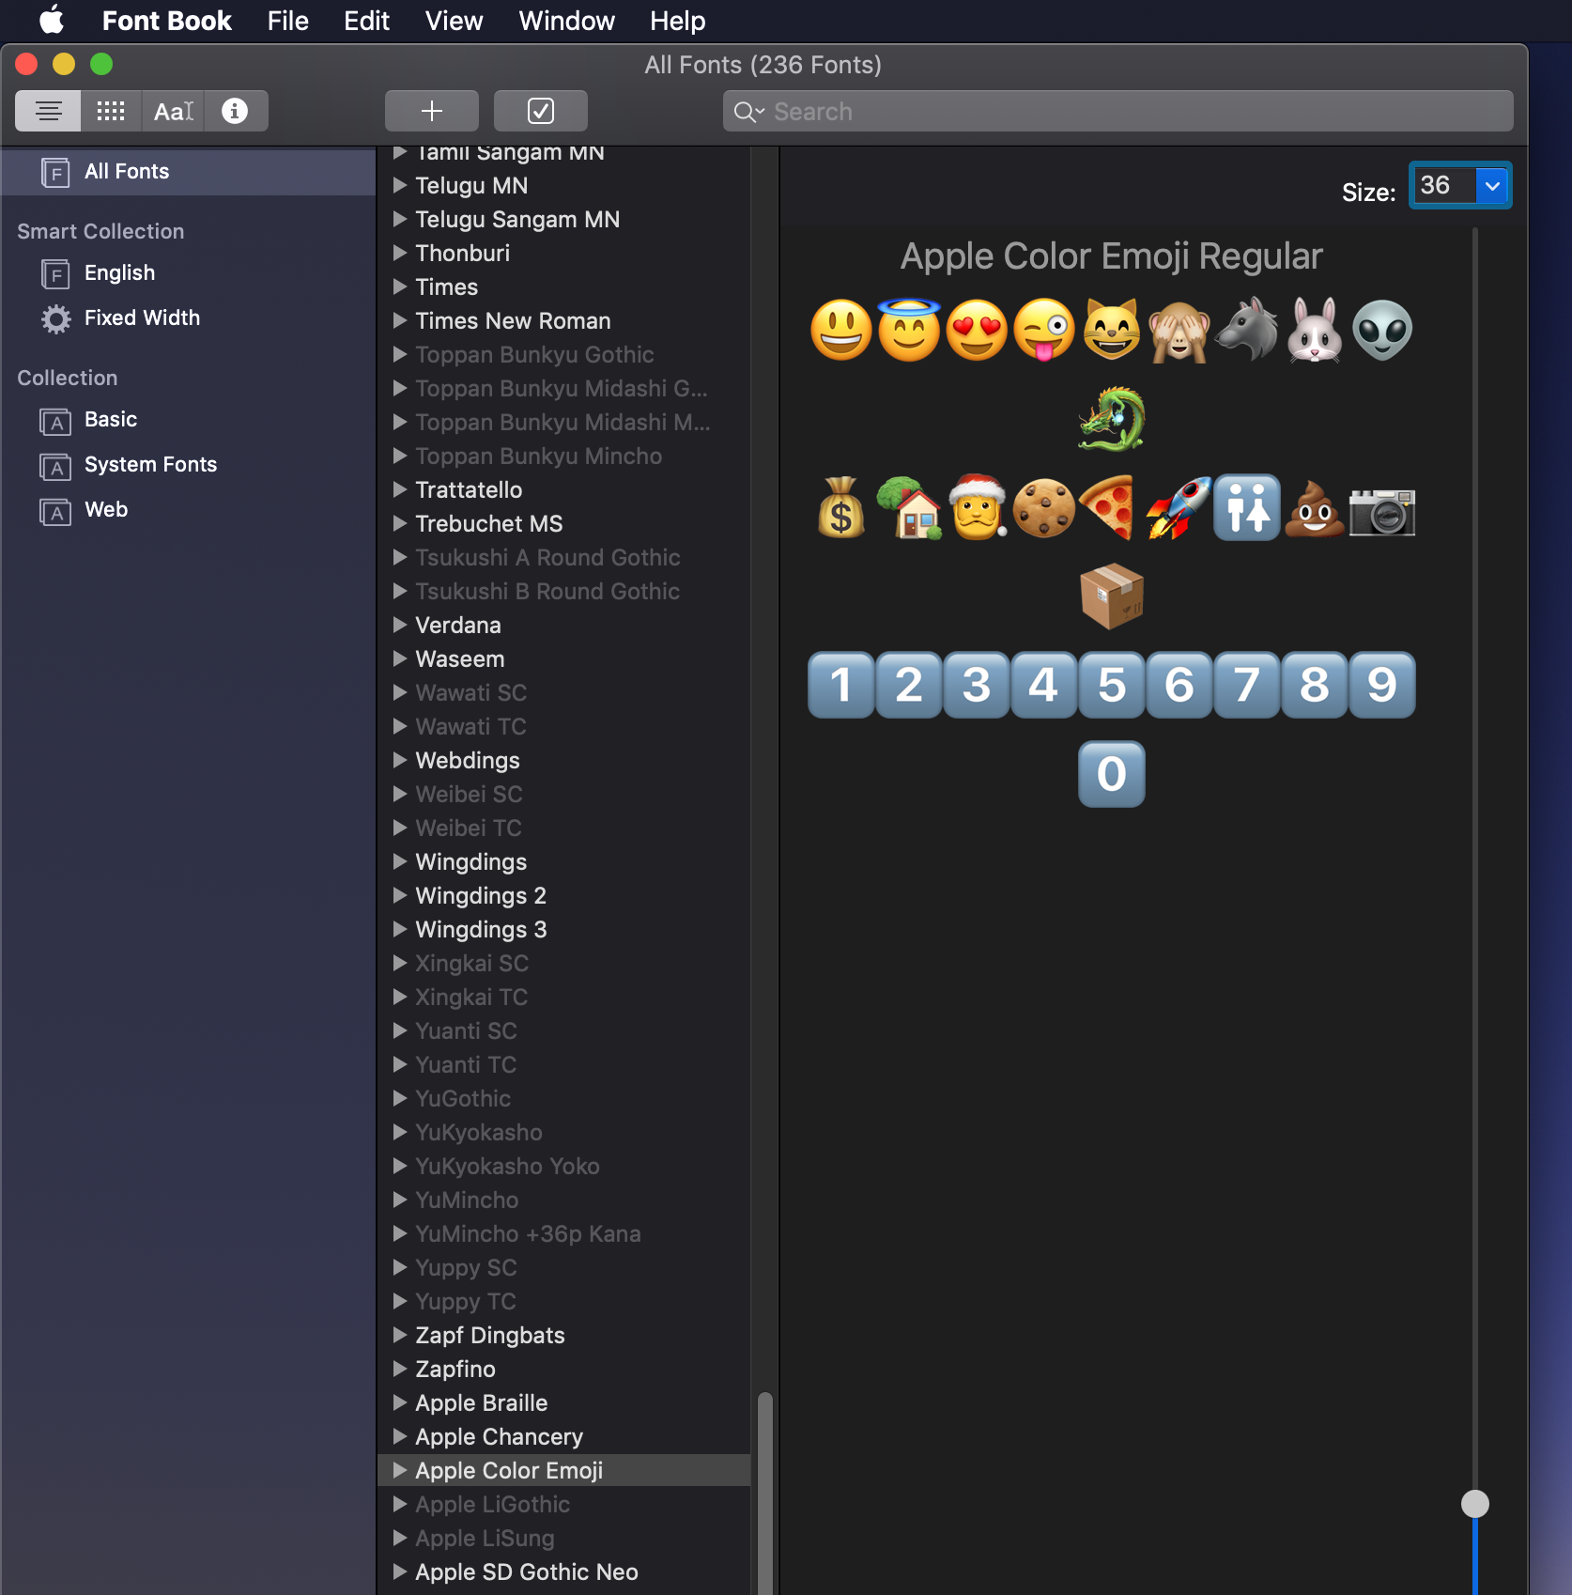Click the green dragon emoji
The image size is (1572, 1595).
point(1112,419)
